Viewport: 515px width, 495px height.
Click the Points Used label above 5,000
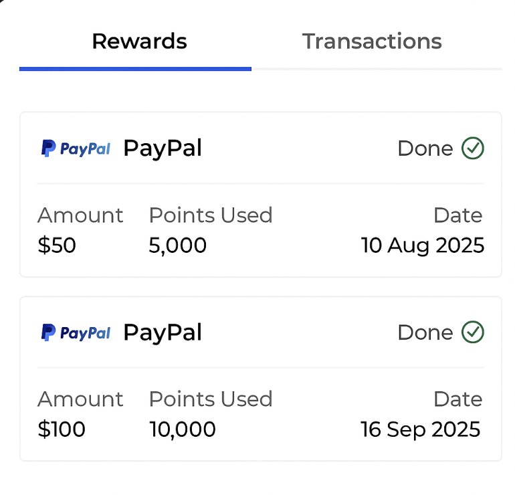click(211, 215)
